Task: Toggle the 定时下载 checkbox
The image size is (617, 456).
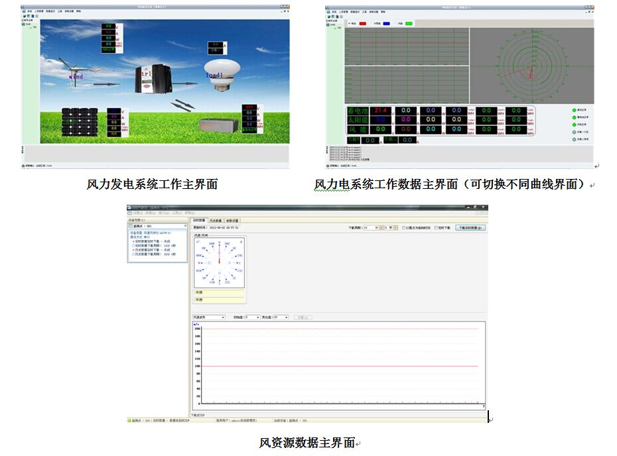Action: click(436, 227)
